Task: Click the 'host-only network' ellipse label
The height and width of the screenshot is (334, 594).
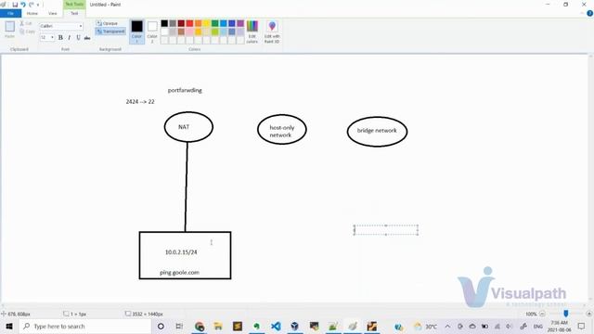Action: coord(281,131)
